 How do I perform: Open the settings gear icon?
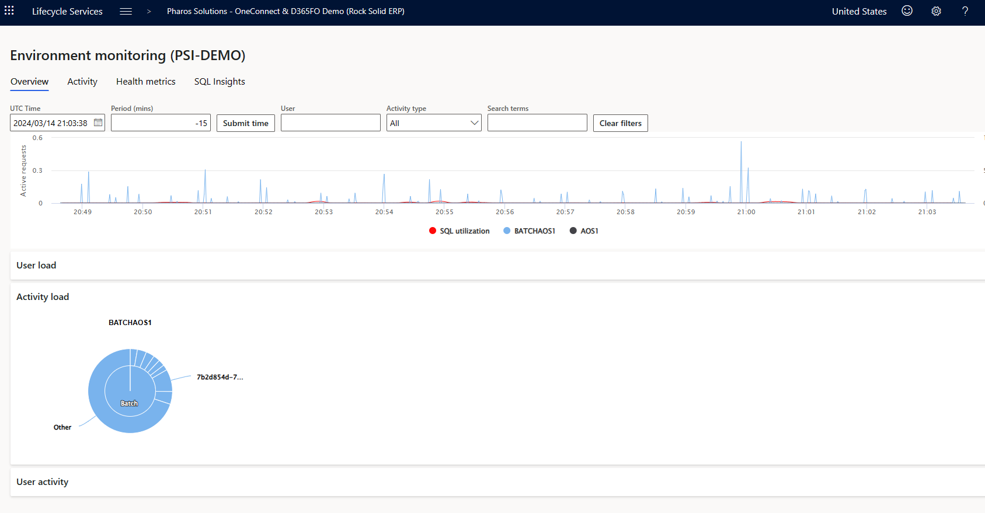936,11
